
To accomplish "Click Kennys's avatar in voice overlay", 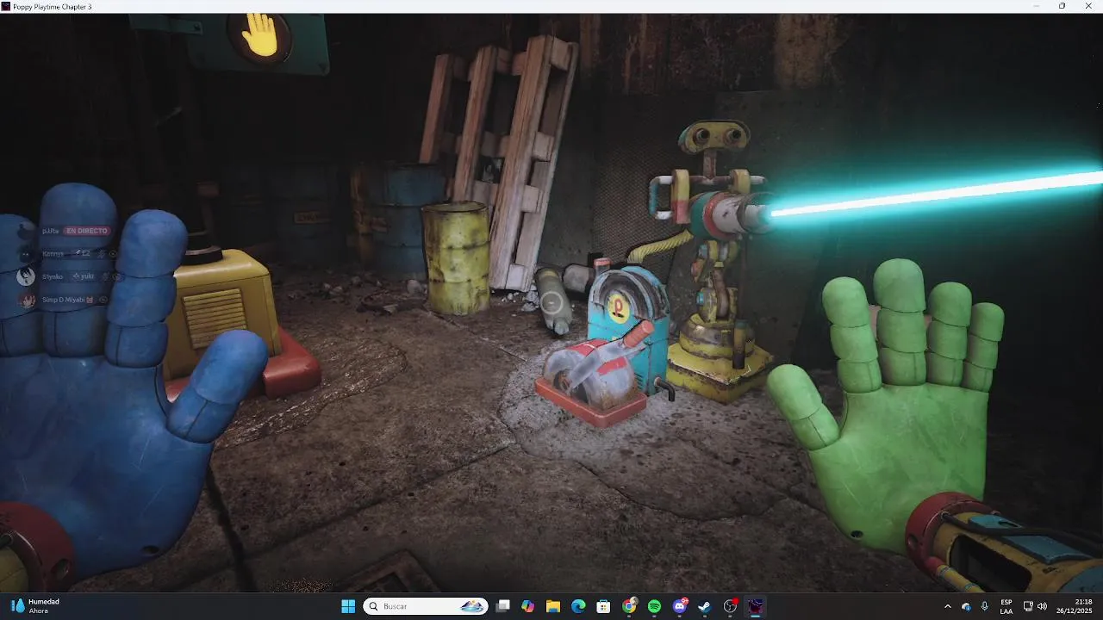I will tap(27, 254).
